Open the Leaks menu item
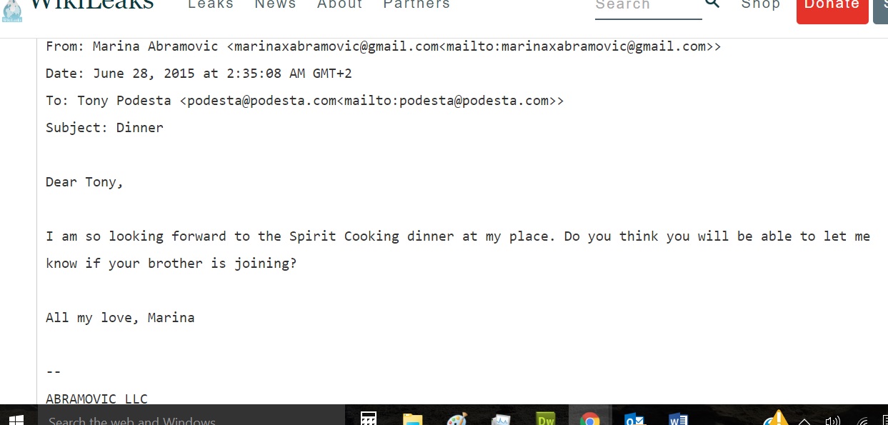This screenshot has width=888, height=425. pyautogui.click(x=211, y=4)
